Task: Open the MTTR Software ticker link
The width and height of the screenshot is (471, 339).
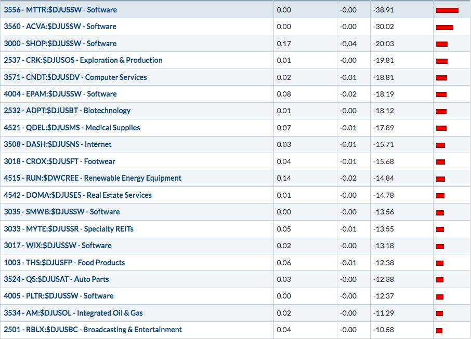Action: click(60, 9)
